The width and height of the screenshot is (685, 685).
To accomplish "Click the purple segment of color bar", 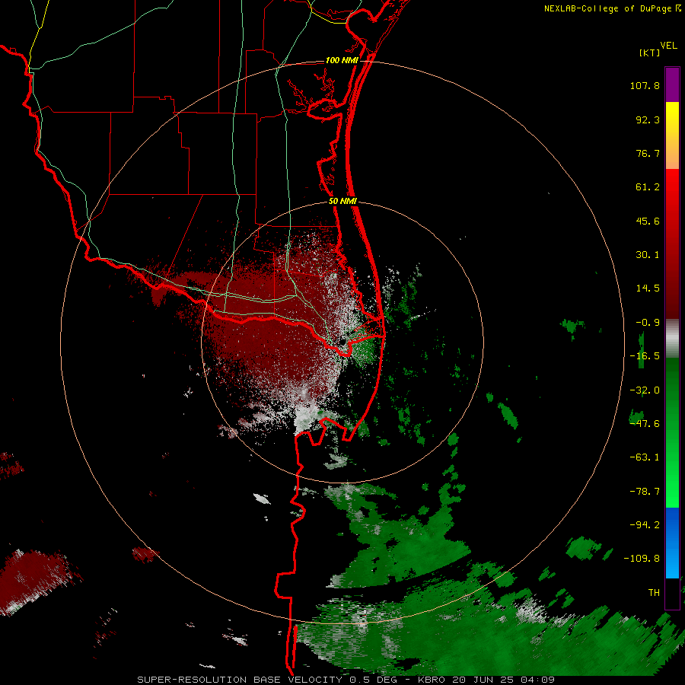I will (x=672, y=84).
